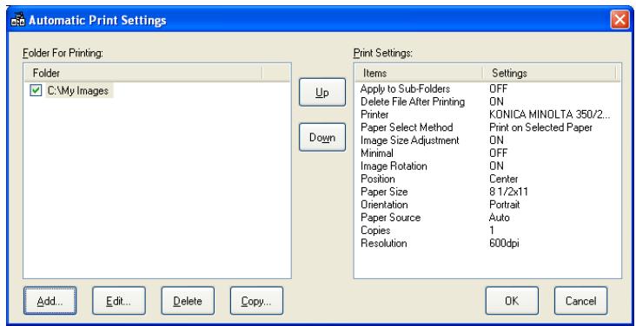636x326 pixels.
Task: Select the Image Rotation row
Action: pos(487,166)
